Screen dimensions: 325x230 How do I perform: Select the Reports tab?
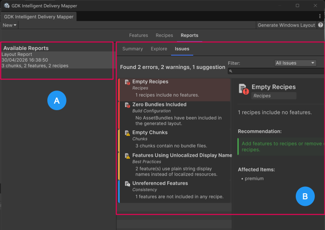point(189,35)
